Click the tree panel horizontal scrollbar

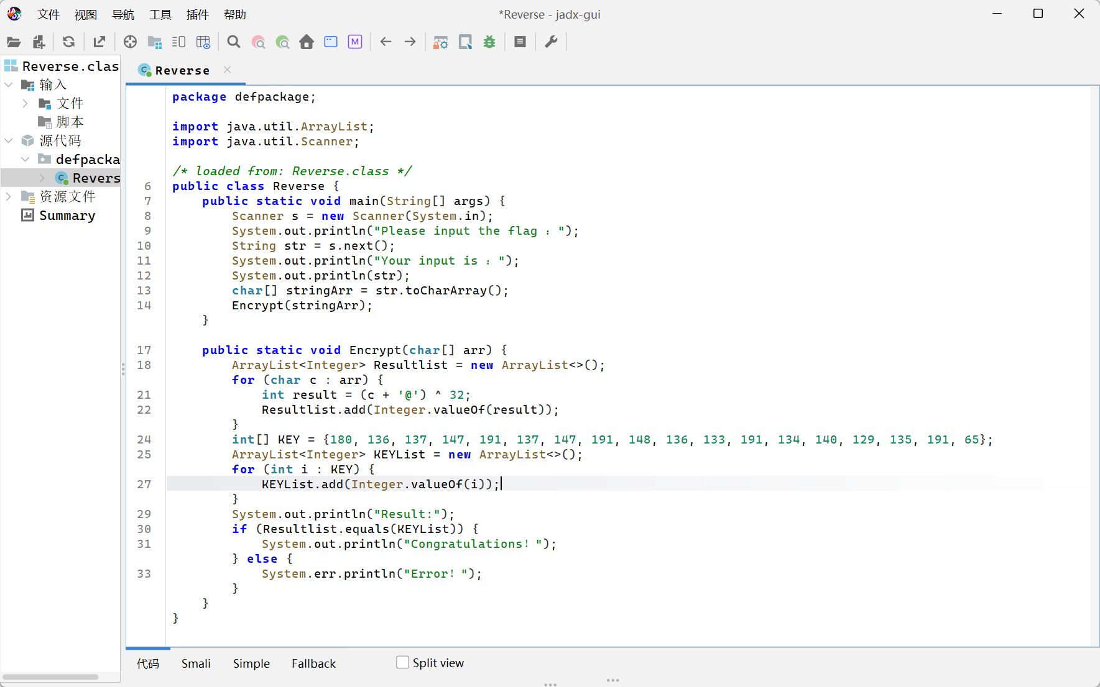(x=51, y=676)
